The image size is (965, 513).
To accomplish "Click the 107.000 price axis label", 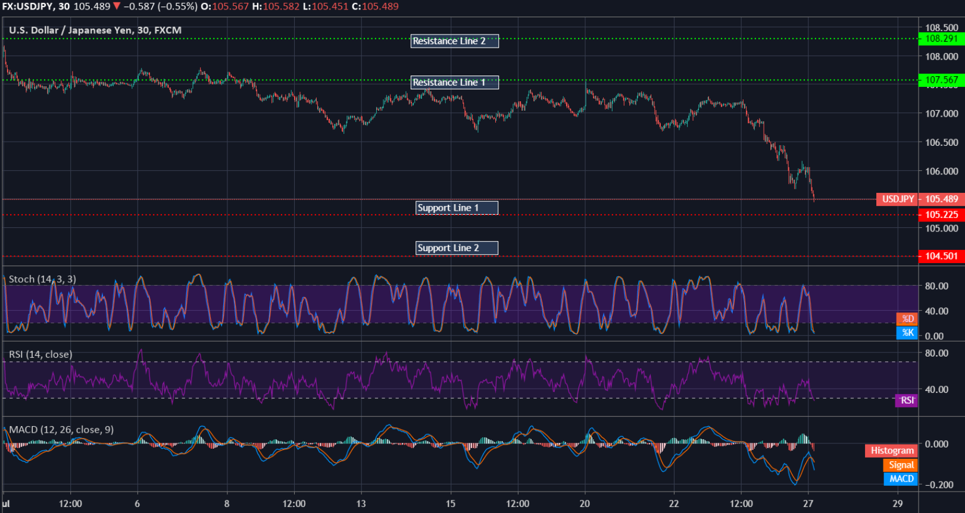I will 942,113.
